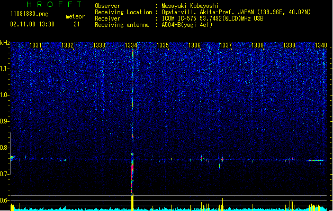Click the meteor count 21
The image size is (333, 211).
pyautogui.click(x=77, y=24)
